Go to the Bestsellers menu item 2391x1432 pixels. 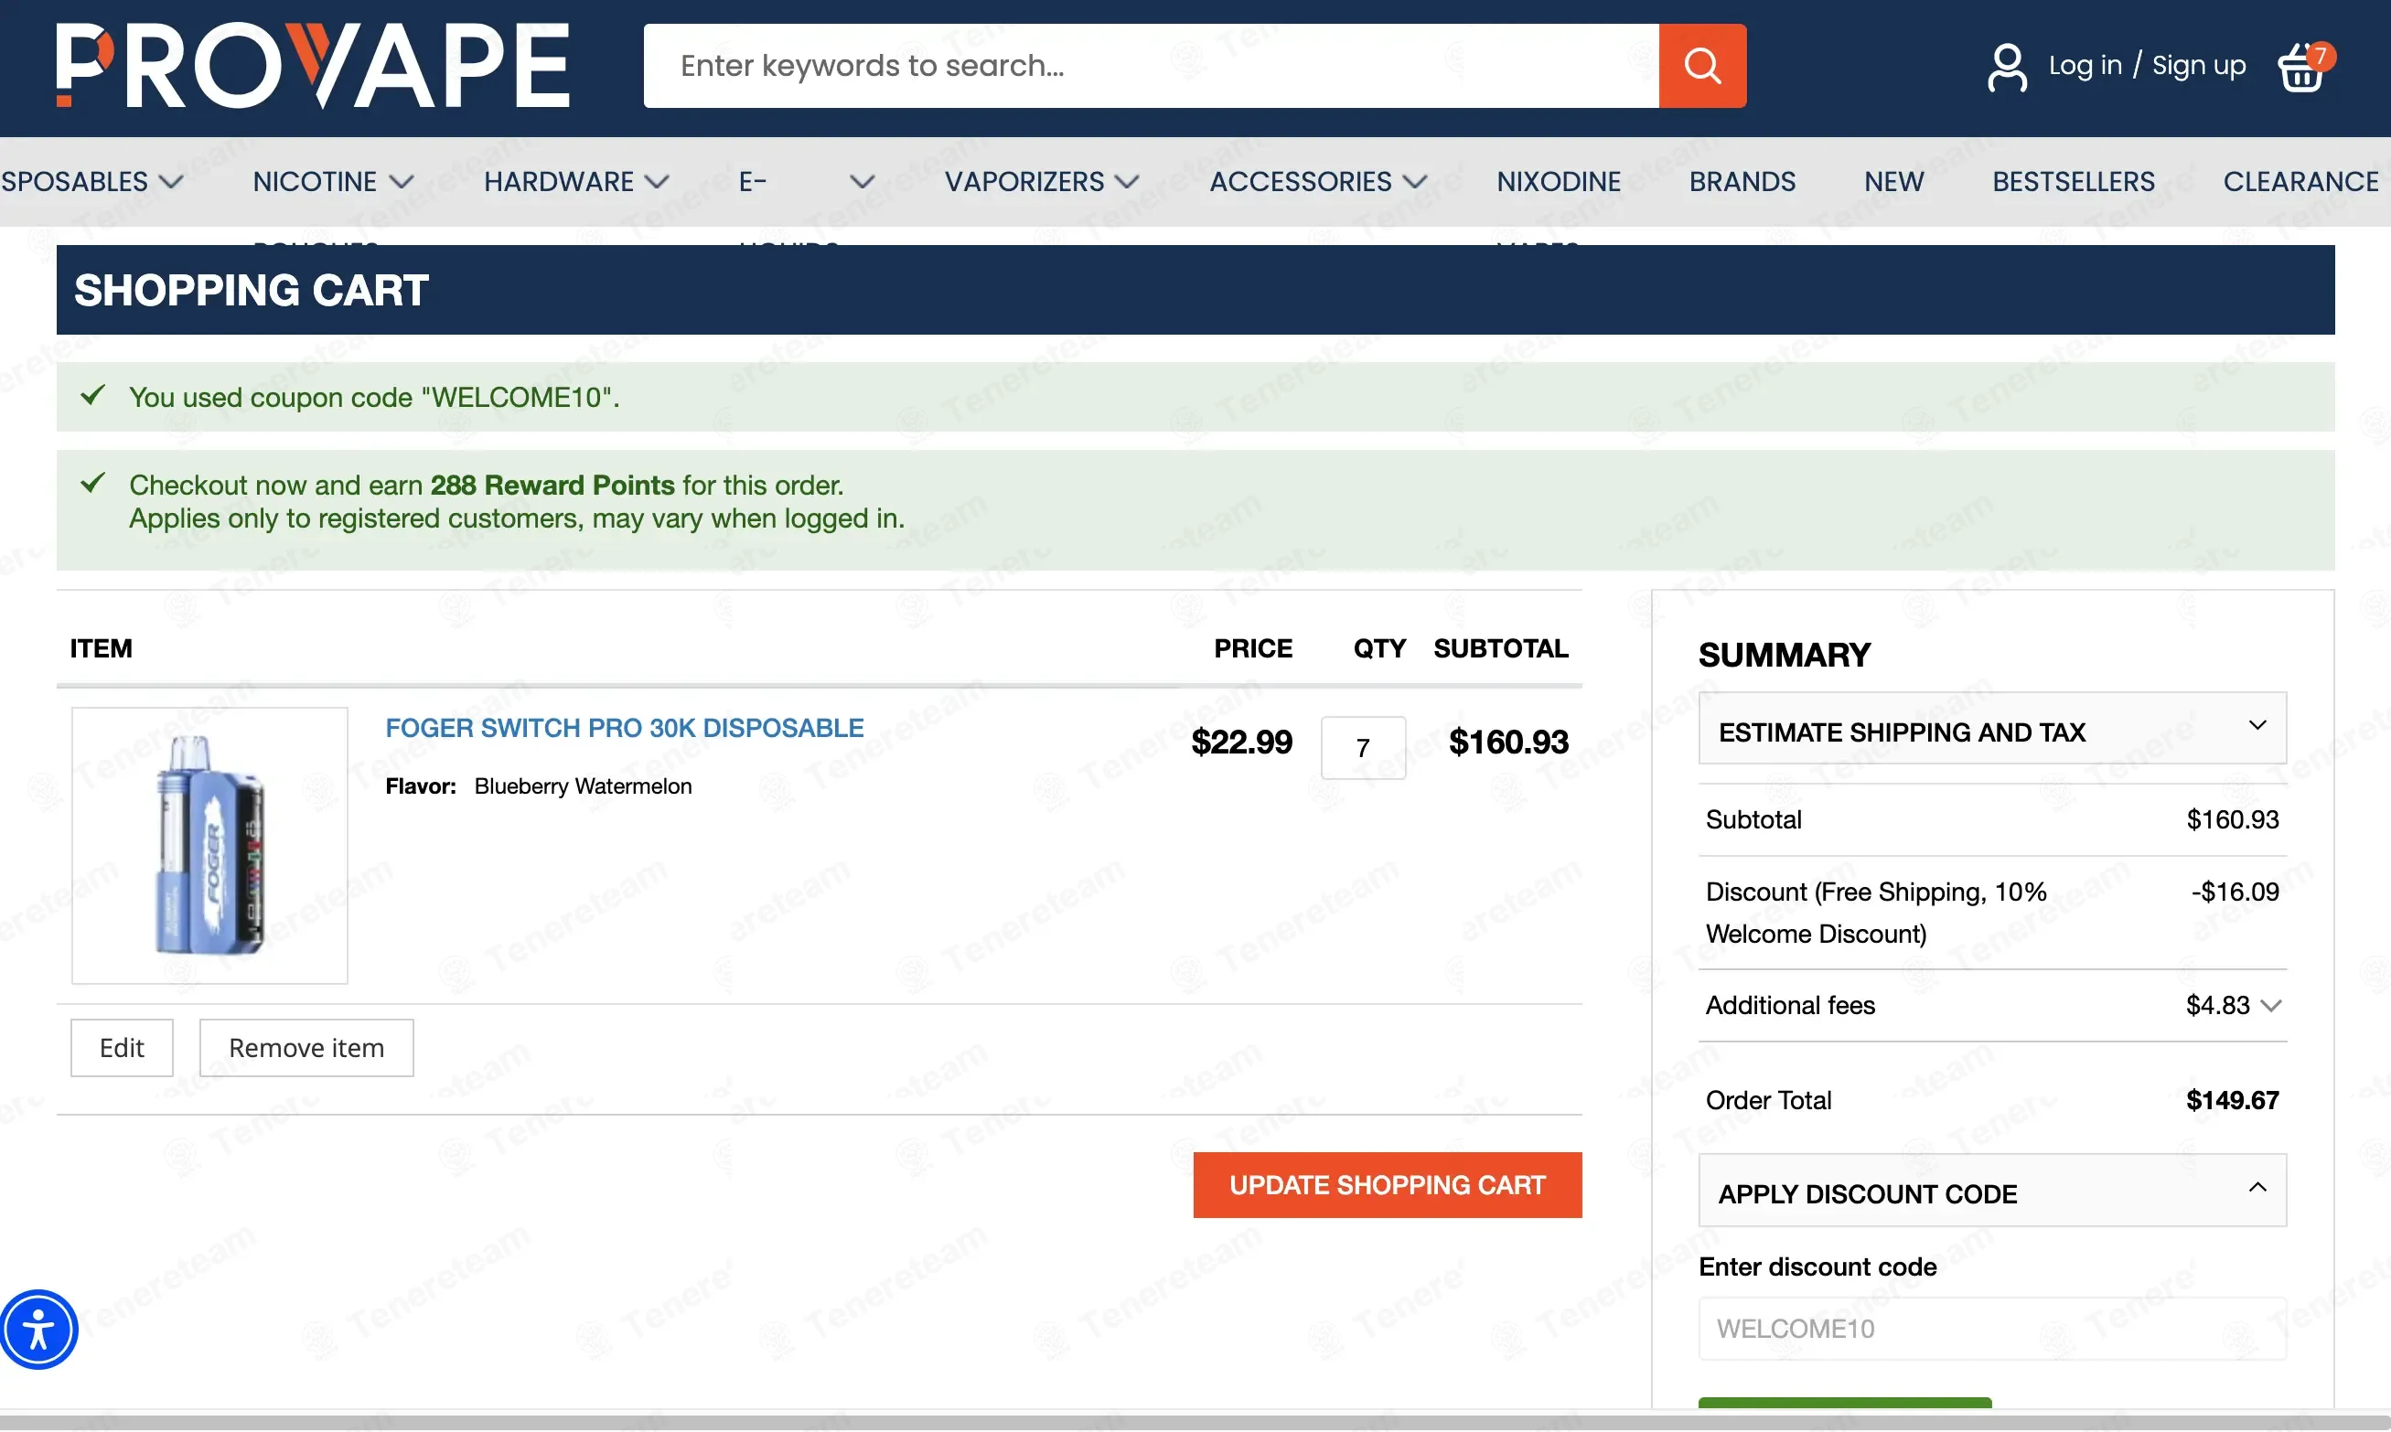2074,181
